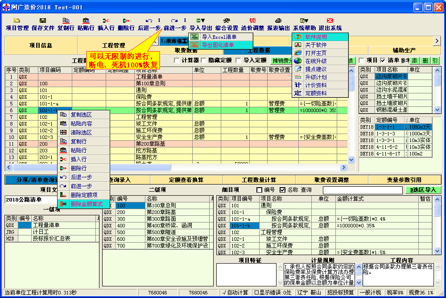Image resolution: width=446 pixels, height=298 pixels.
Task: Switch to the 变量参数引用 tab
Action: (x=404, y=180)
